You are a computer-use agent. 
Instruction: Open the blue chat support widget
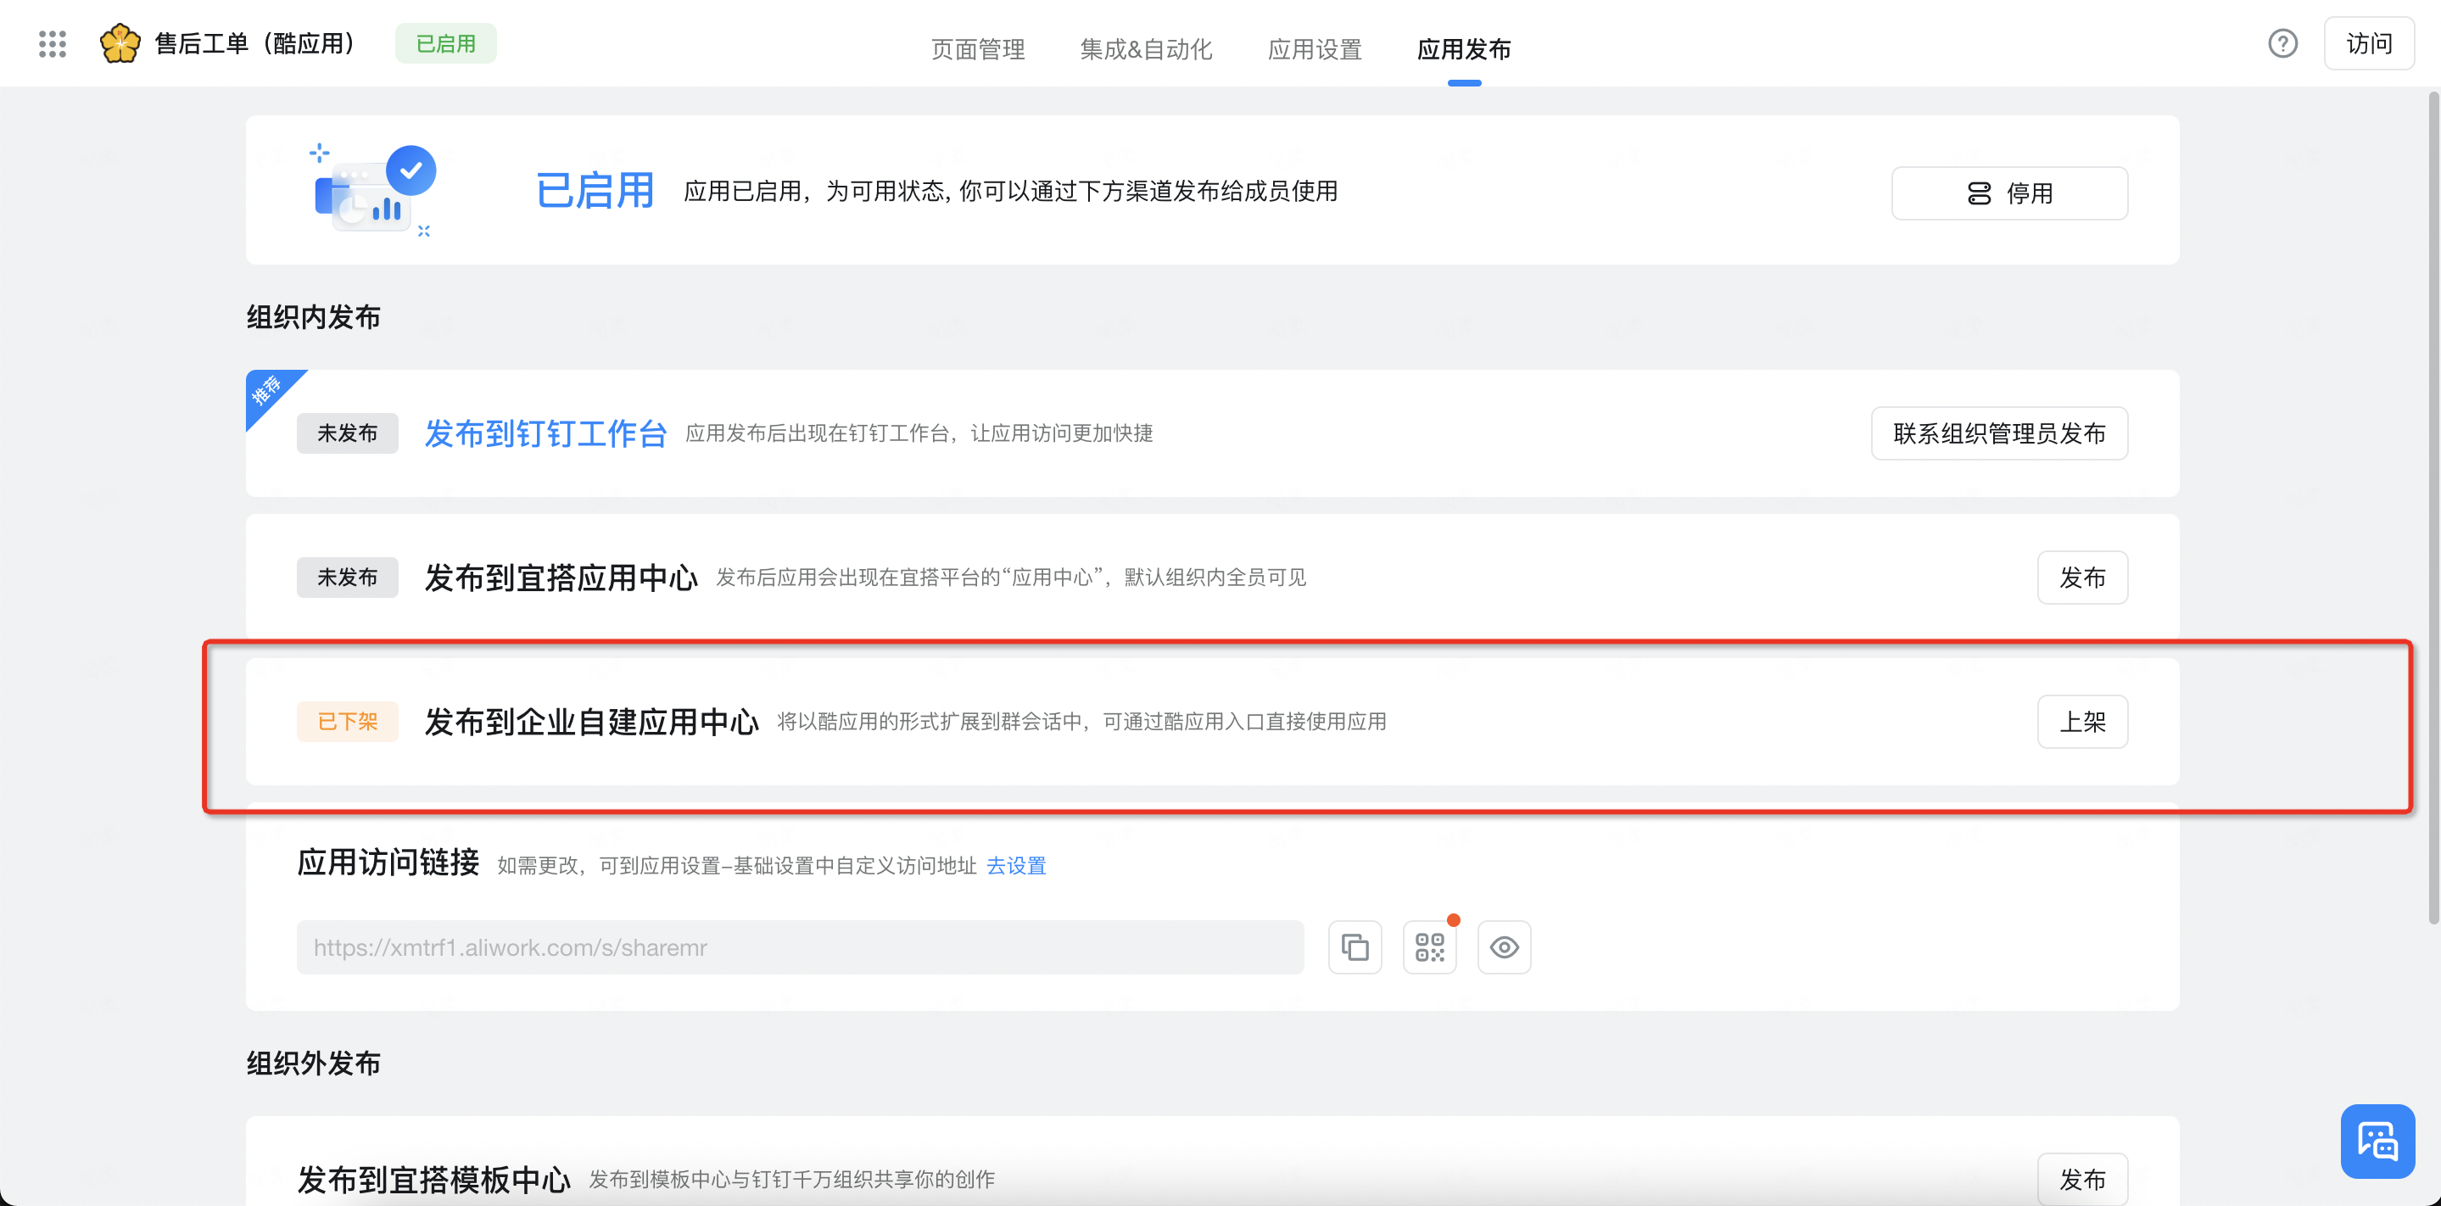pyautogui.click(x=2377, y=1141)
